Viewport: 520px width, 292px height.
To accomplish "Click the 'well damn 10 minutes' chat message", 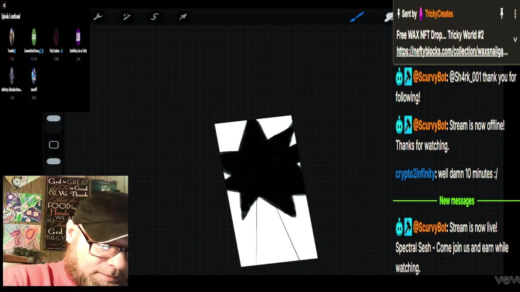I will pos(468,174).
